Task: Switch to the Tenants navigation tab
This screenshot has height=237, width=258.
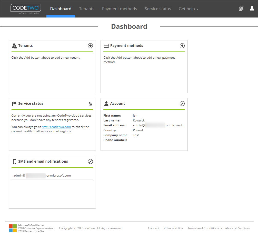Action: click(87, 9)
